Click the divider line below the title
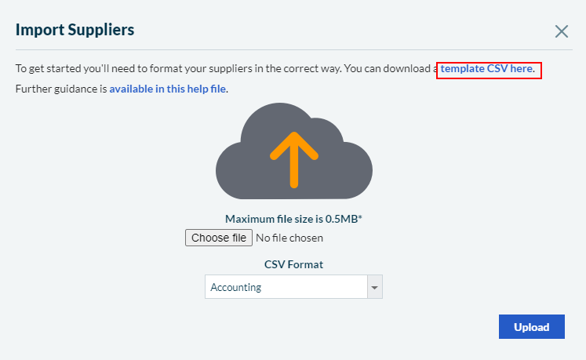 point(293,50)
